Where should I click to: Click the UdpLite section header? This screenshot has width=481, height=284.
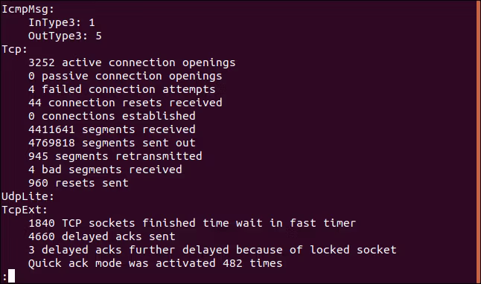click(28, 196)
